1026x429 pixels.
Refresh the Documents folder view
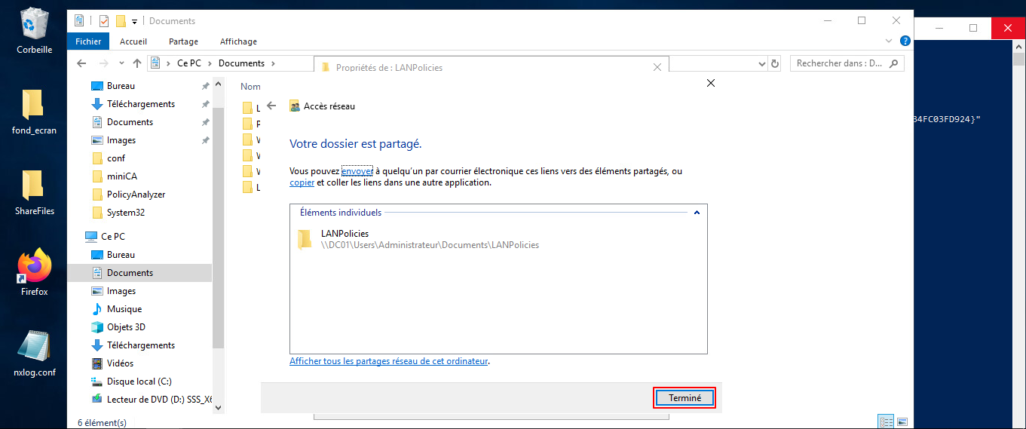click(x=774, y=63)
